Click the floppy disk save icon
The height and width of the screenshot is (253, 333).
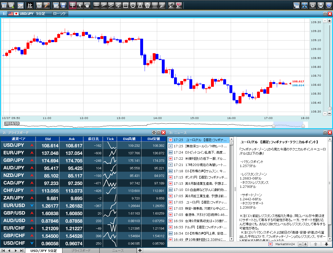pos(63,5)
